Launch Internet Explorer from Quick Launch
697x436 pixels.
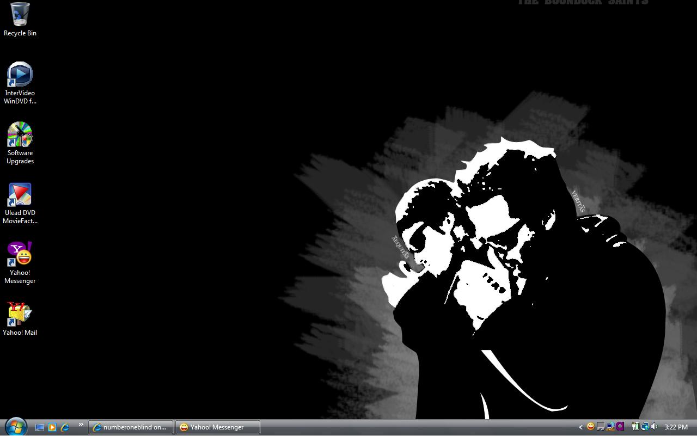[x=65, y=427]
